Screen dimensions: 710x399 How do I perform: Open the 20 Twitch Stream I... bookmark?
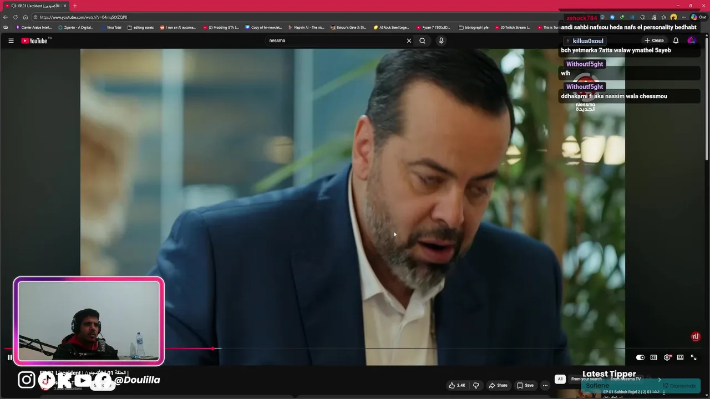[513, 27]
